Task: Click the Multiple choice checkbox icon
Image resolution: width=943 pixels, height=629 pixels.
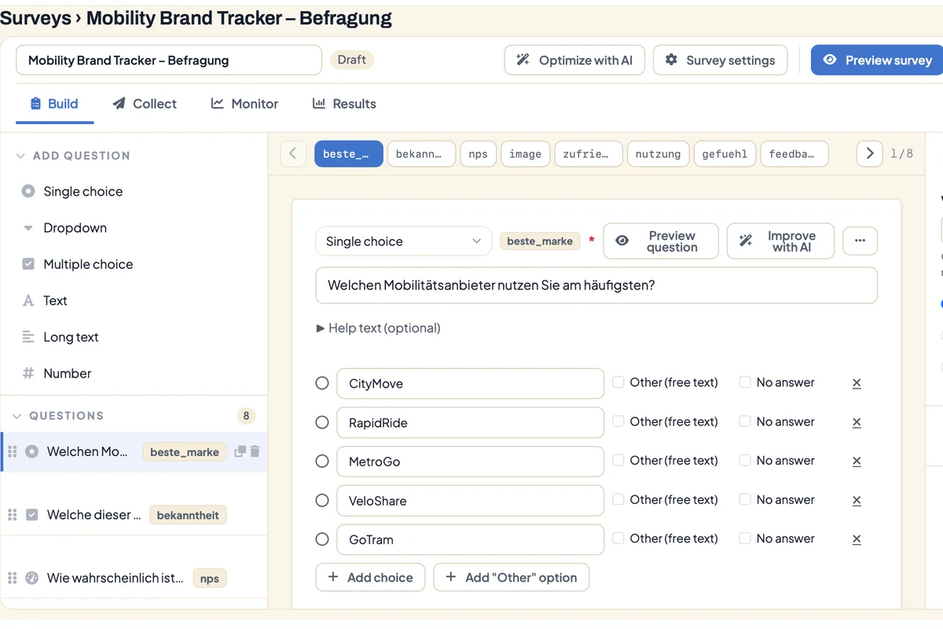Action: 28,264
